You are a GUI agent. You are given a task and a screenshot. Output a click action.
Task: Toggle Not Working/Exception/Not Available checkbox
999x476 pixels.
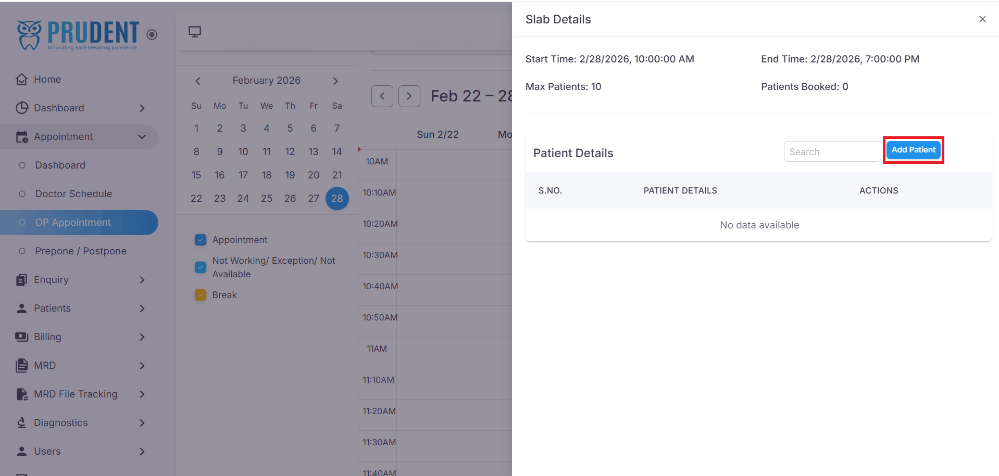click(x=201, y=267)
